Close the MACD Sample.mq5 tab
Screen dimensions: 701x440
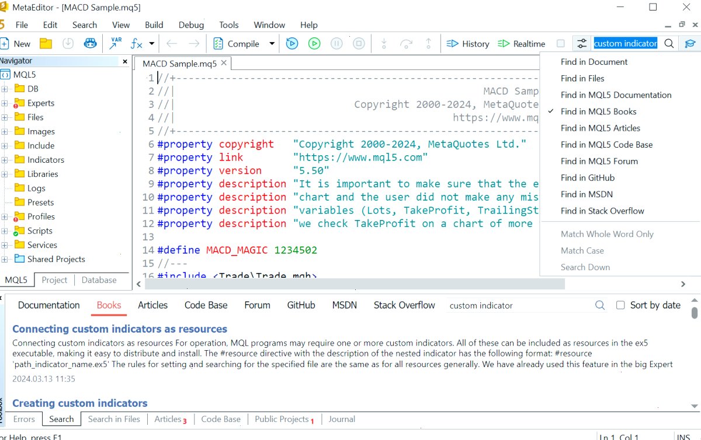coord(223,63)
